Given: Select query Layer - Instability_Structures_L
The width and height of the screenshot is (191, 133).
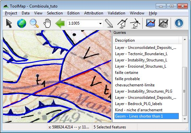Looking at the screenshot, I should pyautogui.click(x=147, y=60).
